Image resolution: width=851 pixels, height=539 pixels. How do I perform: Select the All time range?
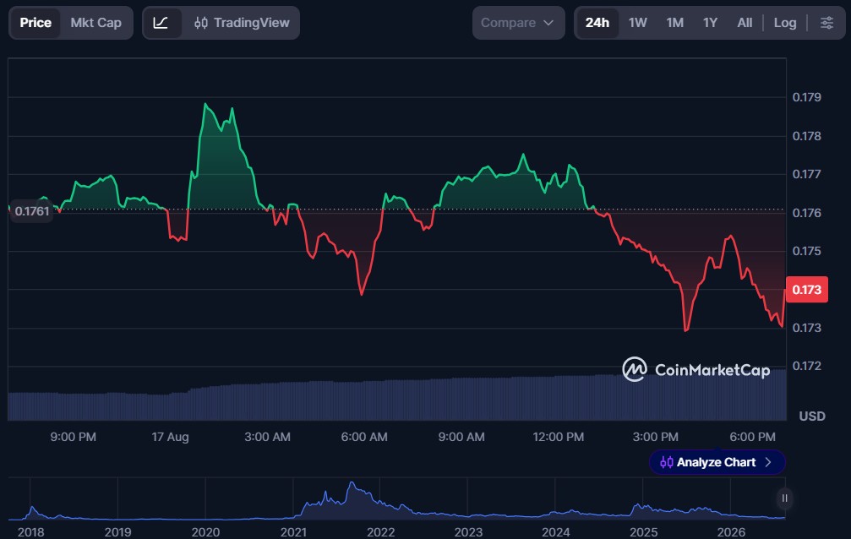coord(745,23)
